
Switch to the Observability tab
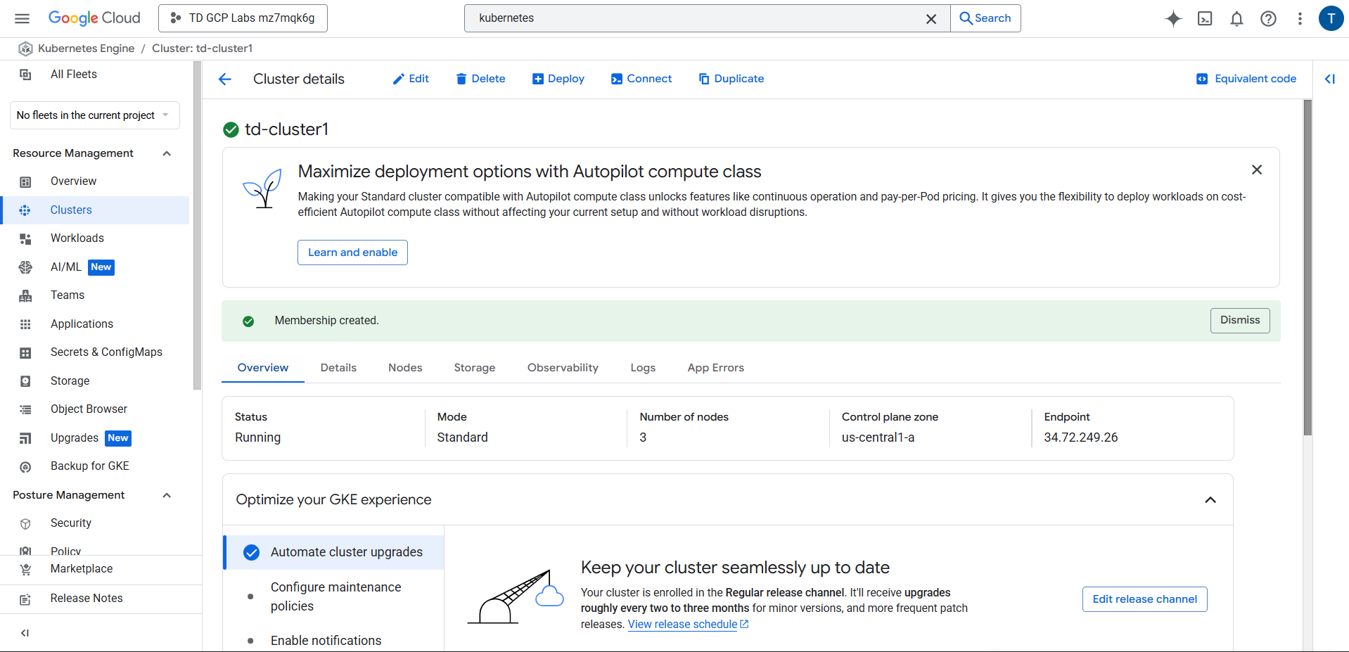tap(563, 368)
